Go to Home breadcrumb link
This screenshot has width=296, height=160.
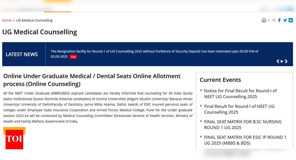tap(7, 20)
